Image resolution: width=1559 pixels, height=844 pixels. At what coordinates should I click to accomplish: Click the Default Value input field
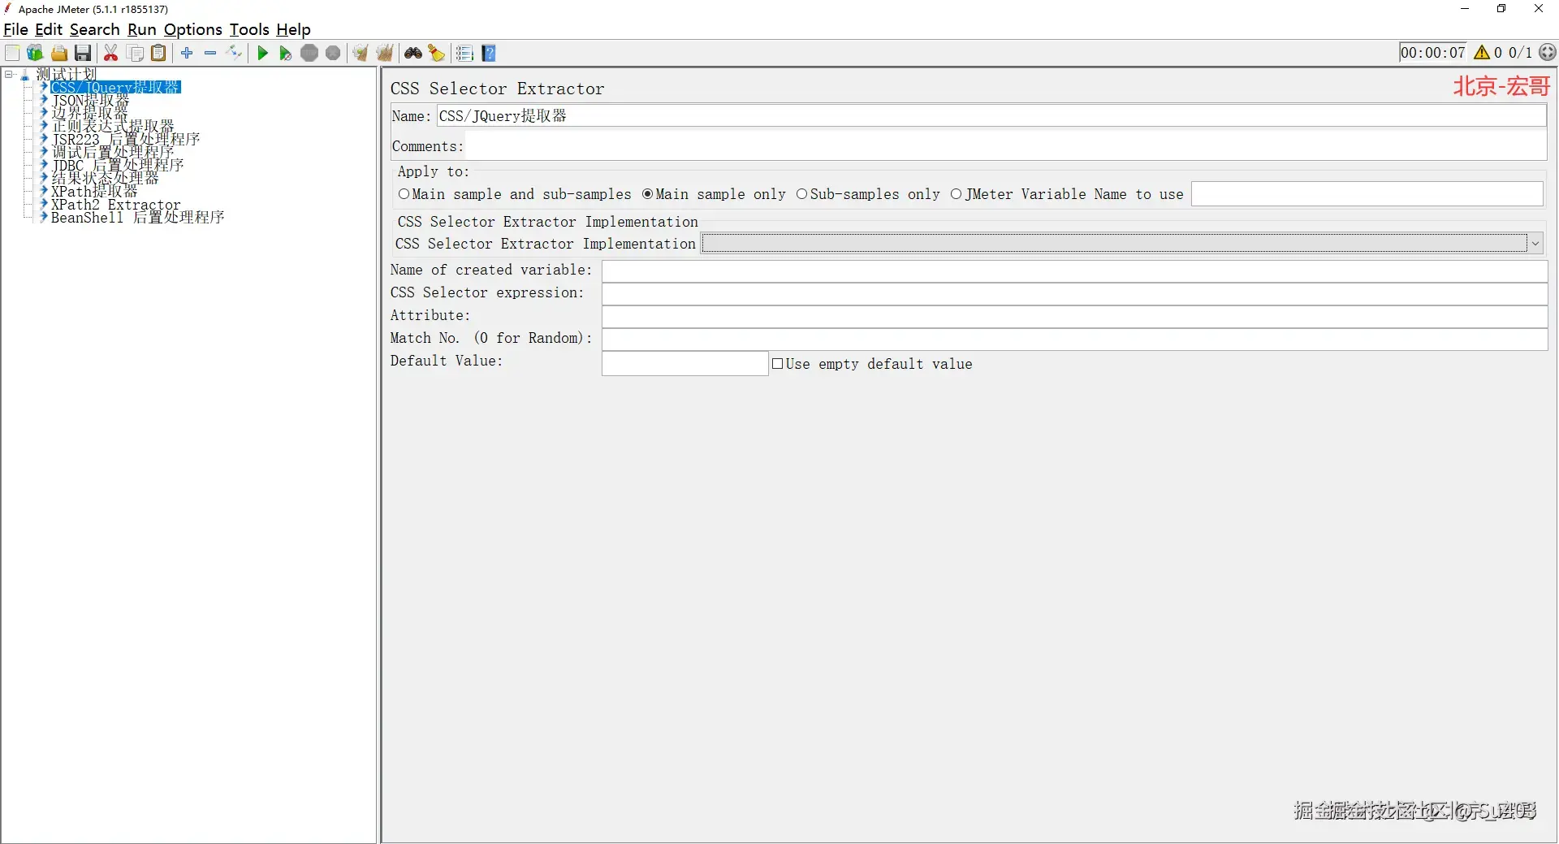pyautogui.click(x=684, y=363)
